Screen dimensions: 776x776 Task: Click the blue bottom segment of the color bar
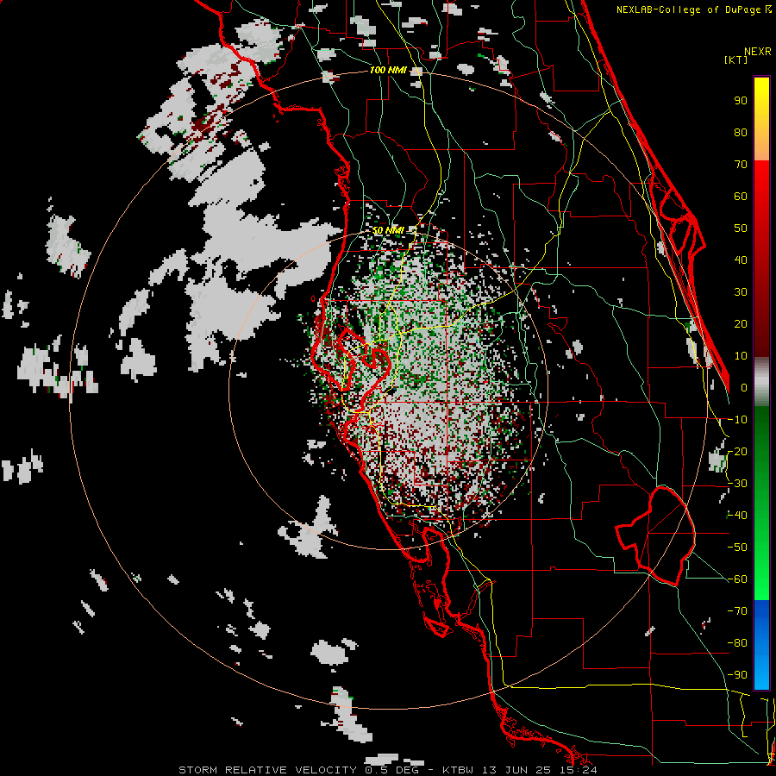pos(761,645)
